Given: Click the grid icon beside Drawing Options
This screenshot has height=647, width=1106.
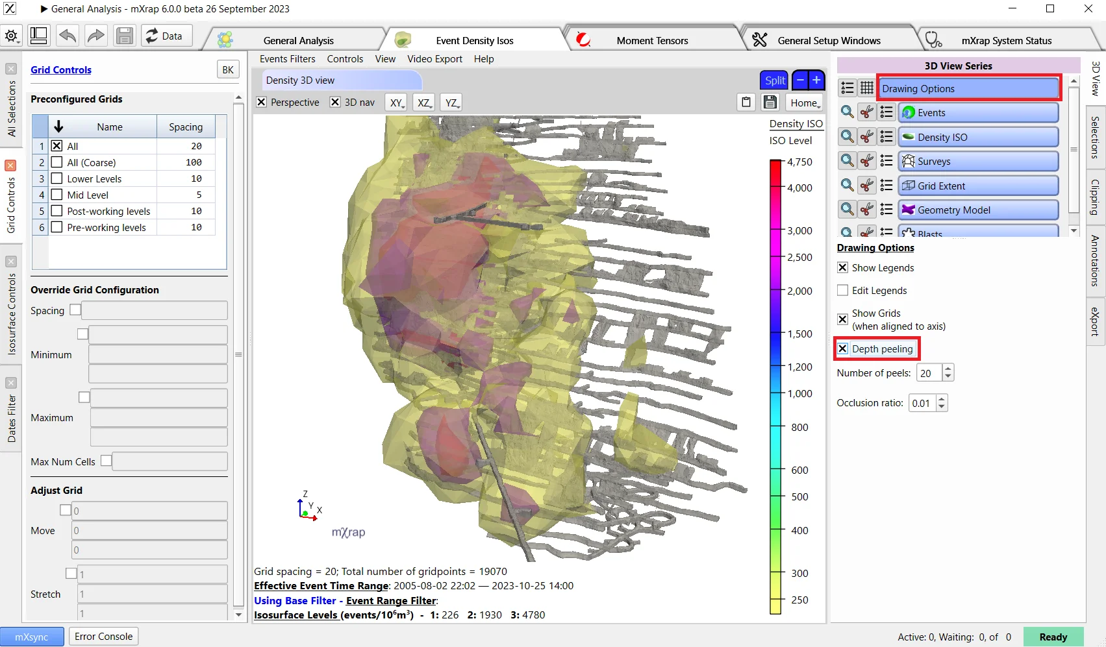Looking at the screenshot, I should click(x=867, y=88).
